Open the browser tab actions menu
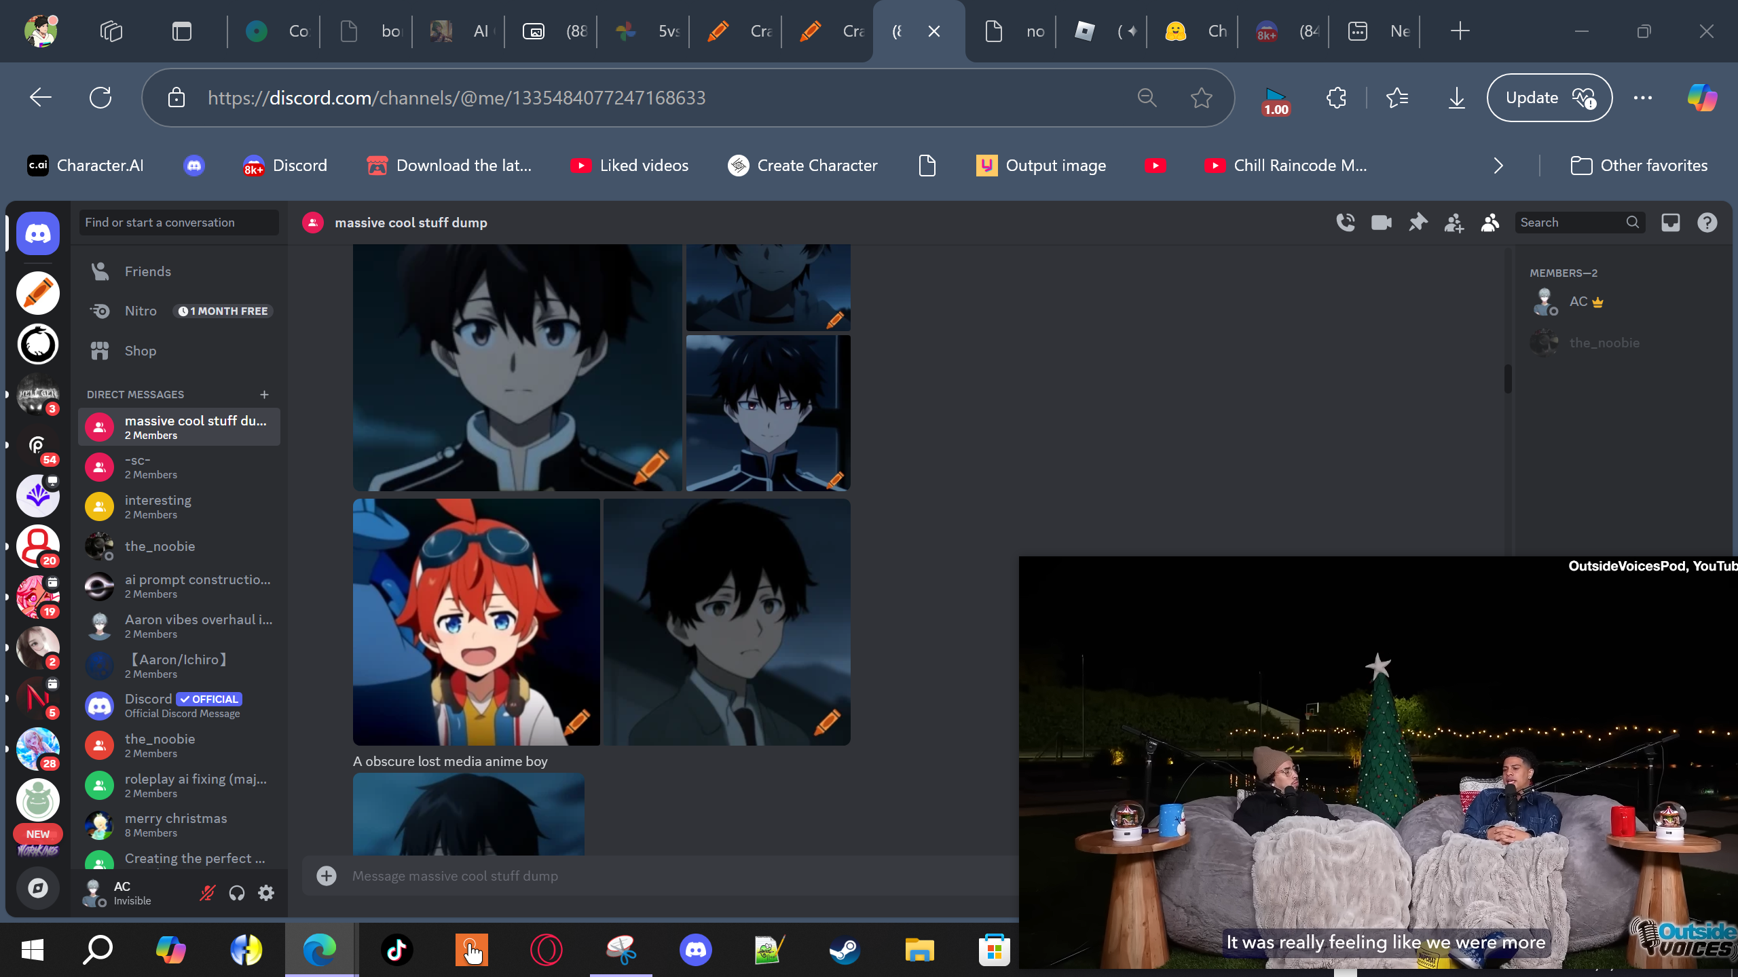The height and width of the screenshot is (977, 1738). pyautogui.click(x=182, y=31)
